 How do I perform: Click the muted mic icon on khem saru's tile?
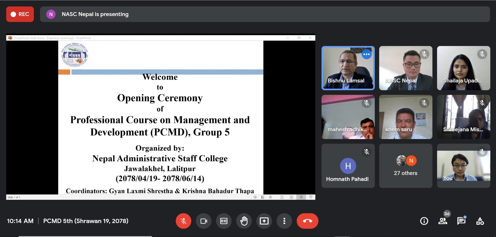point(424,103)
